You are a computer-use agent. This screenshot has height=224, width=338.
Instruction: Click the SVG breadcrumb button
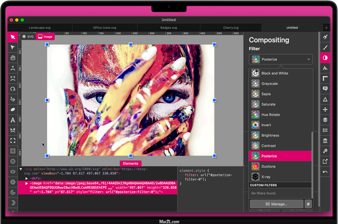(28, 37)
